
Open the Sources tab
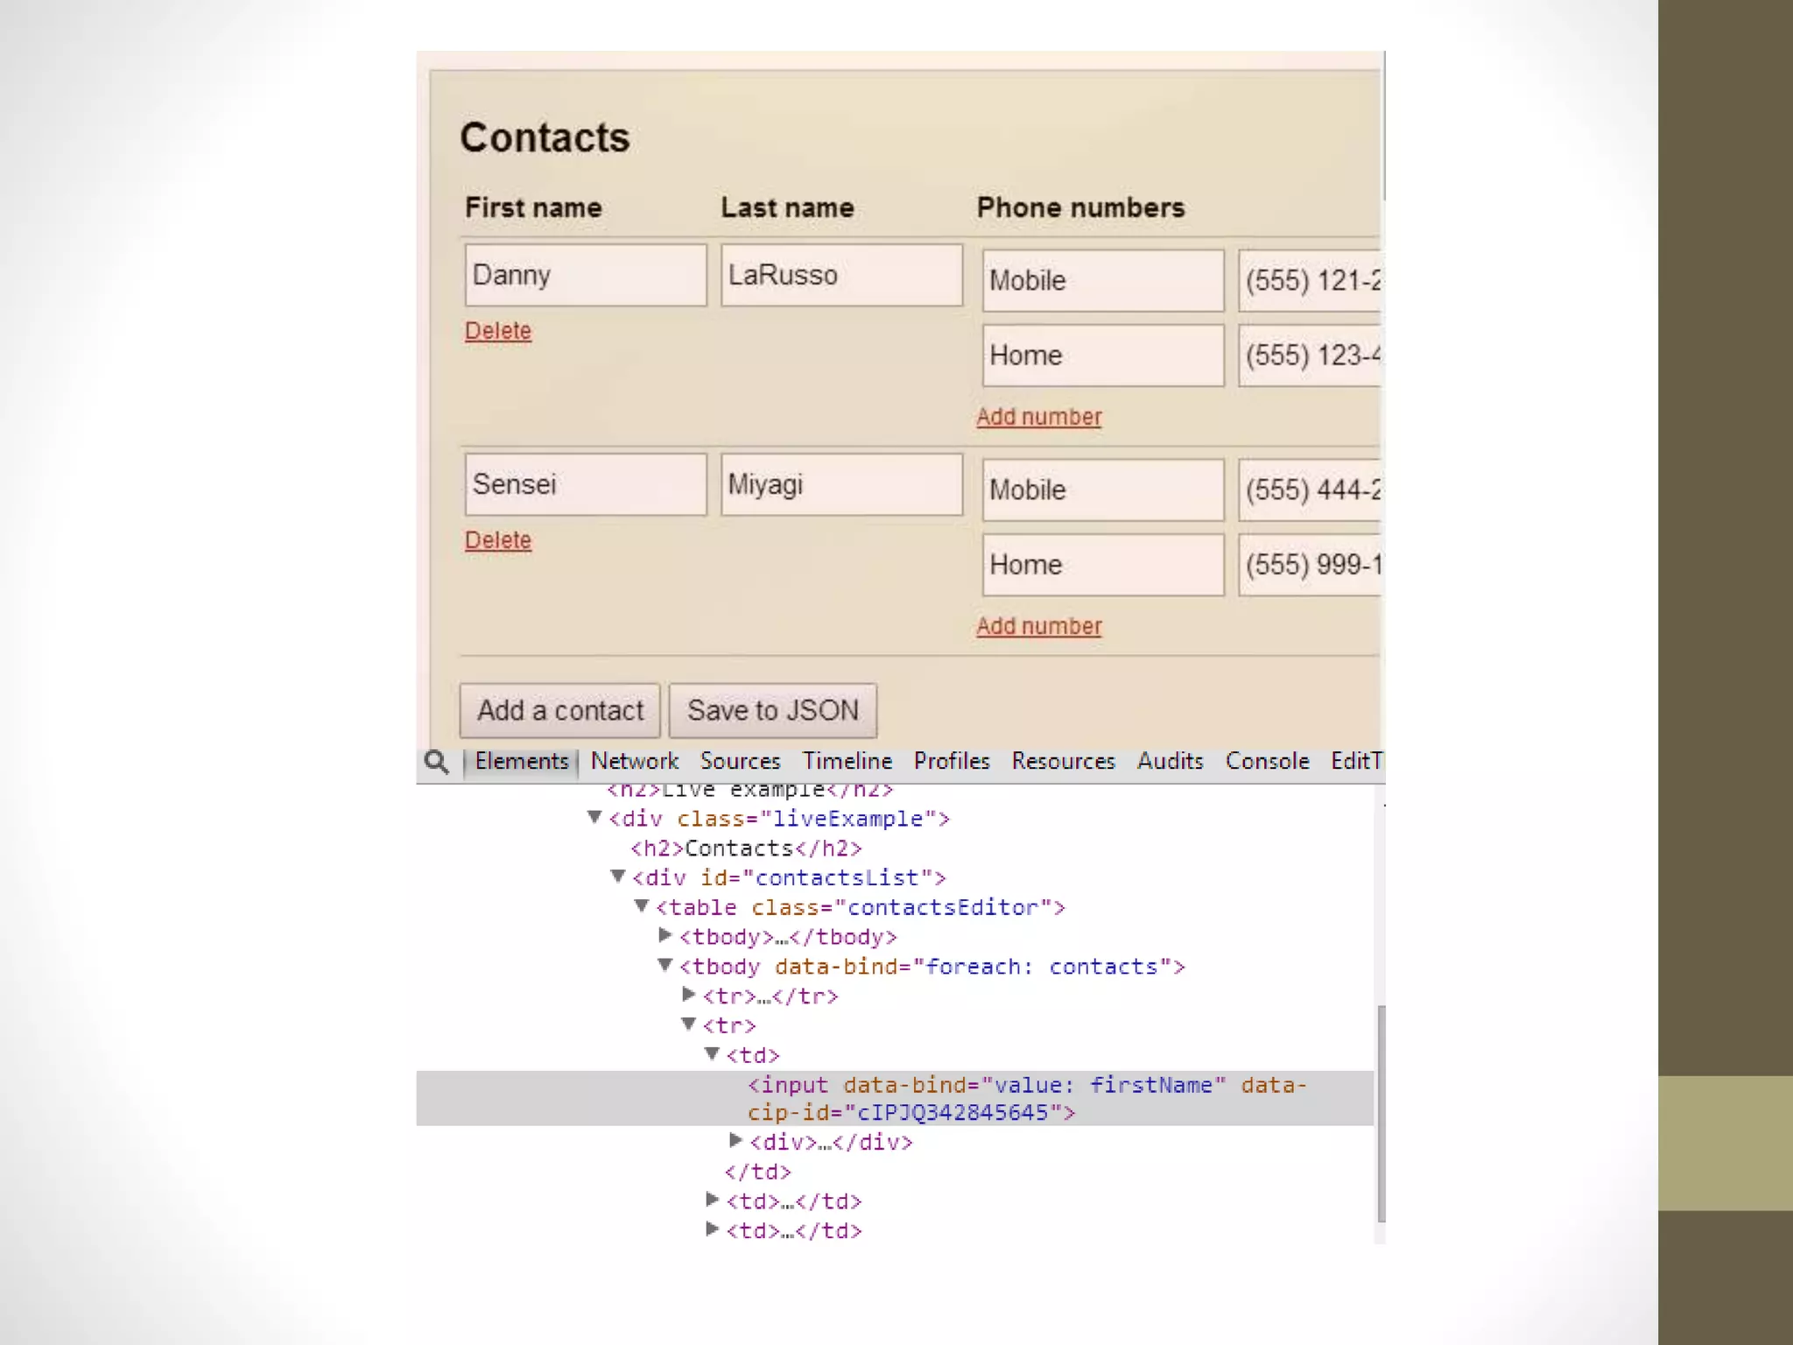point(740,761)
